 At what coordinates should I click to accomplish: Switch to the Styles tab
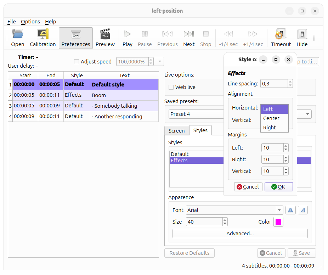pos(200,130)
